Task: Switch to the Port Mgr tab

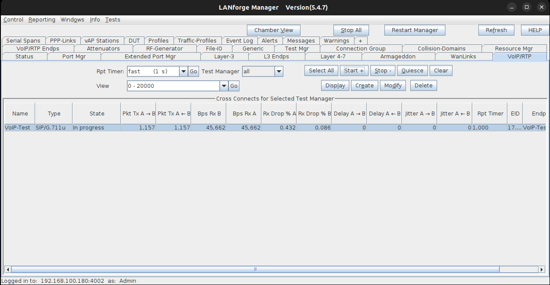Action: (74, 56)
